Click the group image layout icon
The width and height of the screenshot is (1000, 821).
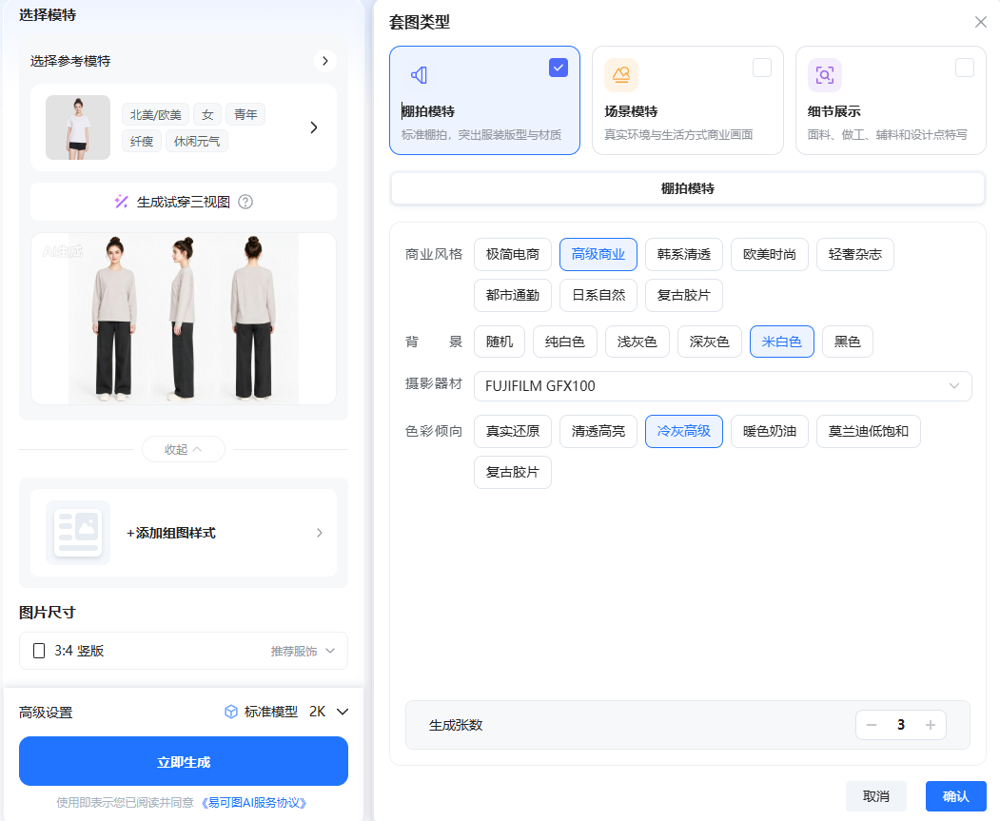[x=78, y=533]
